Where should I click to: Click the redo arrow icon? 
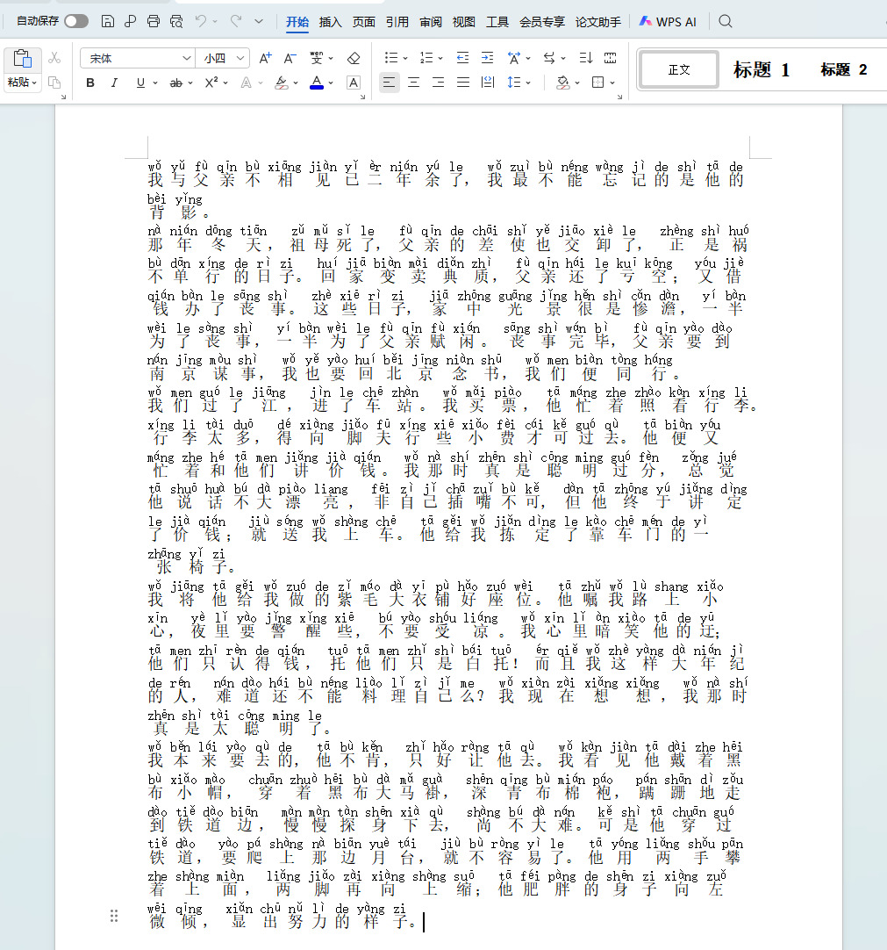click(236, 22)
